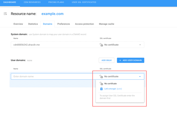Click the Add Bulk button
The image size is (177, 119).
coord(106,60)
